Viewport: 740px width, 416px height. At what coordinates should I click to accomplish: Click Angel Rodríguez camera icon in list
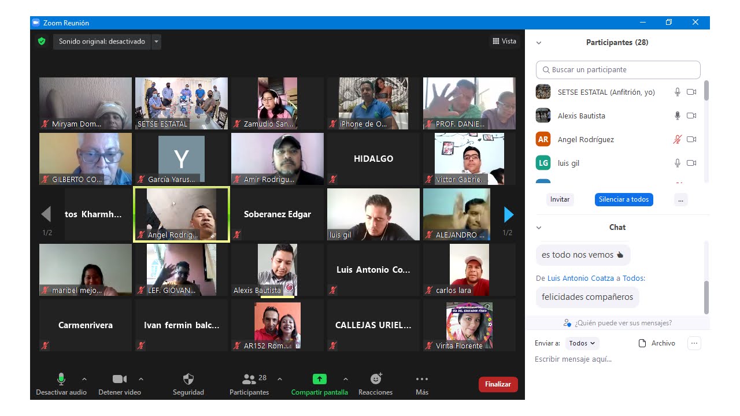(x=691, y=139)
